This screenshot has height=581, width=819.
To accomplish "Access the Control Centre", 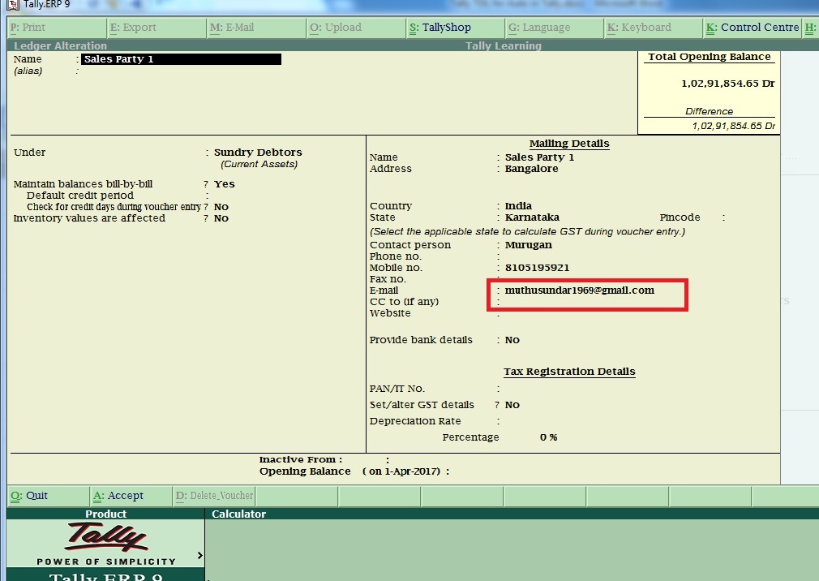I will (753, 27).
